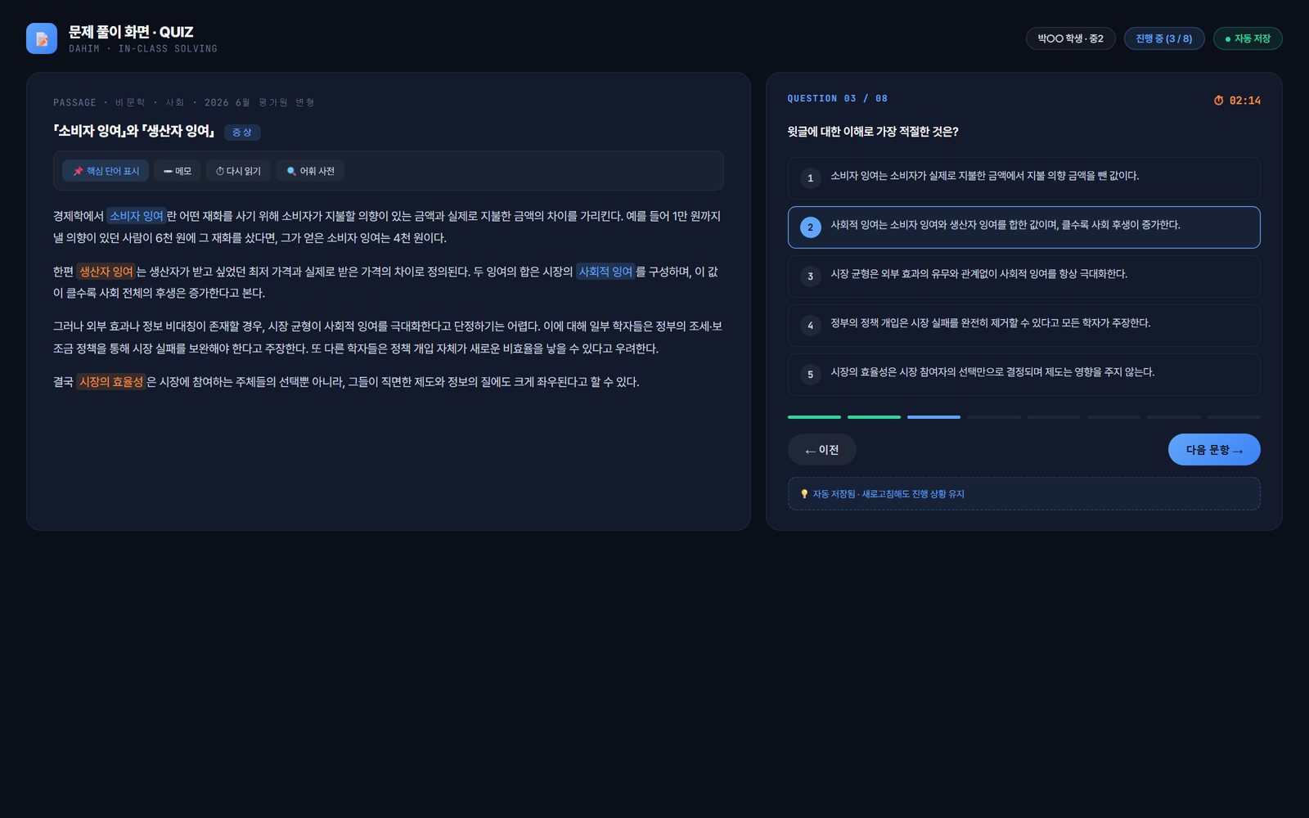Click the DAHIM · IN-CLASS SOLVING subtitle
This screenshot has height=818, width=1309.
143,49
